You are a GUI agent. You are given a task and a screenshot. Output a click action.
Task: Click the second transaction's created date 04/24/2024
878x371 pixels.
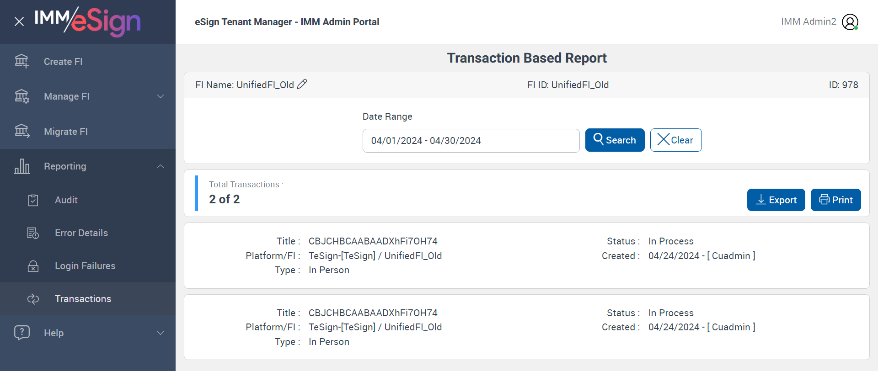(674, 327)
